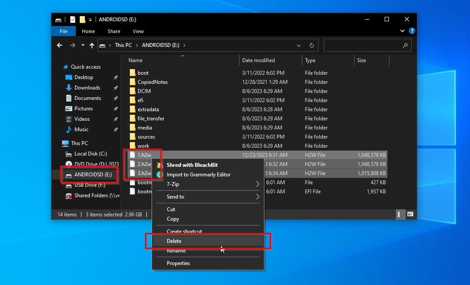Click the Back navigation arrow
Screen dimensions: 470x285
click(x=60, y=45)
